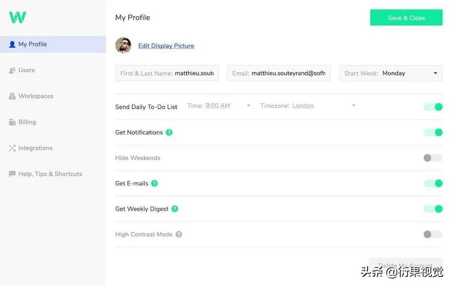
Task: Open the Start Week dropdown
Action: point(435,73)
